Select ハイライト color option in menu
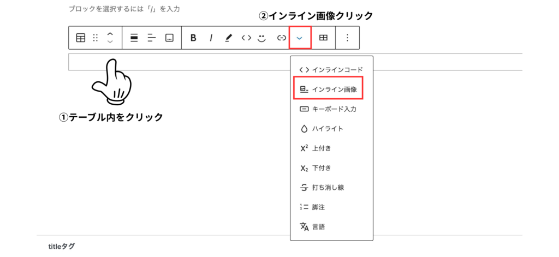 327,128
